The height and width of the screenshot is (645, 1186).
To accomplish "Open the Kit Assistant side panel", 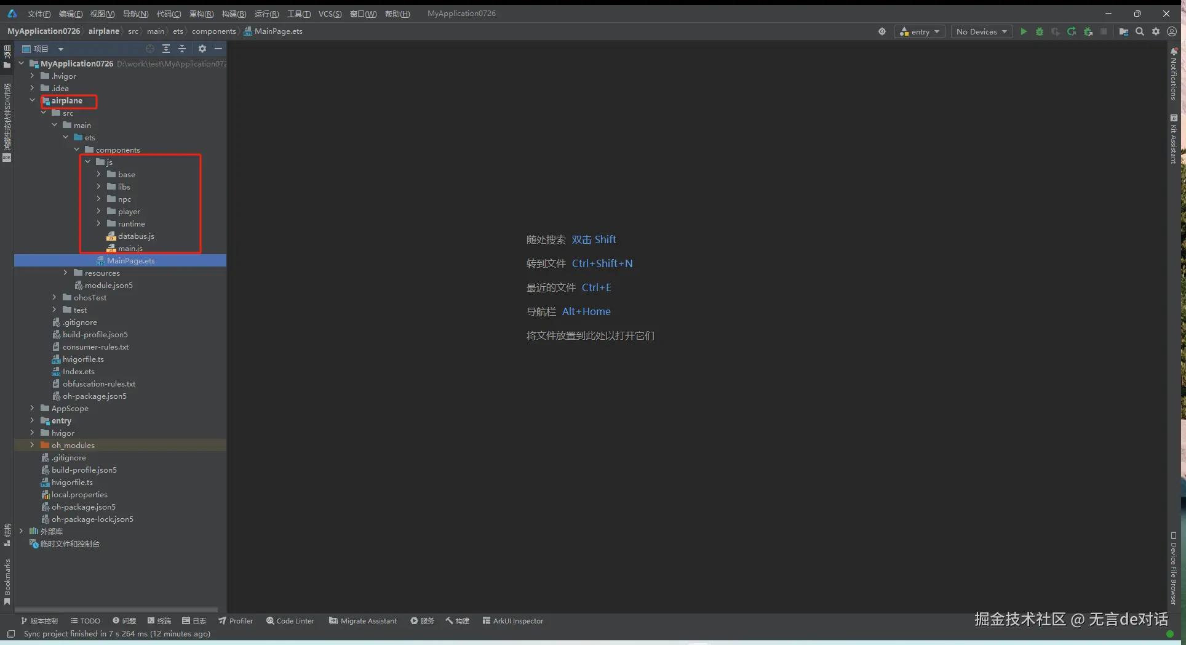I will pos(1174,139).
